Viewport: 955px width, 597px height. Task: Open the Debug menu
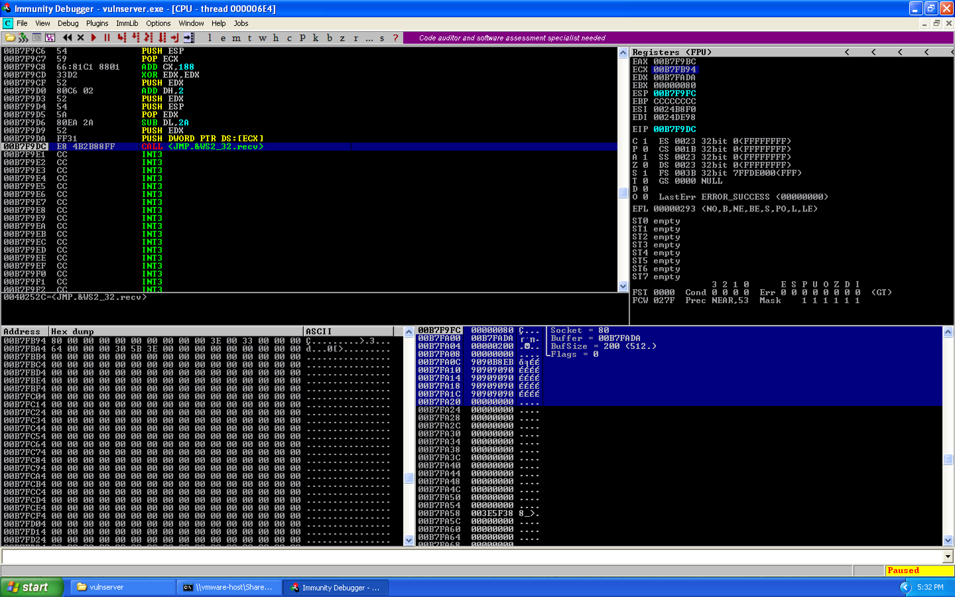click(68, 23)
